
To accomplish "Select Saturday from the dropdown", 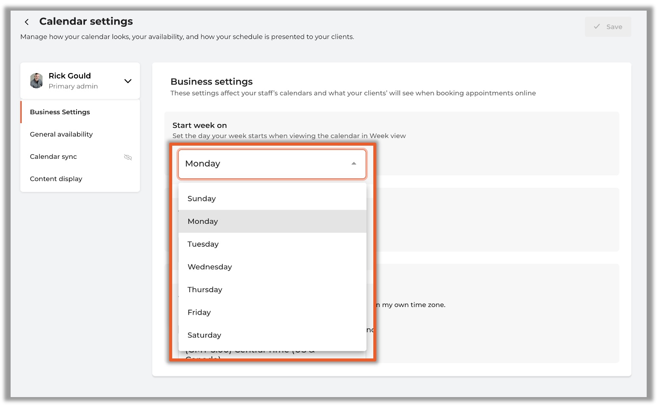I will (204, 335).
